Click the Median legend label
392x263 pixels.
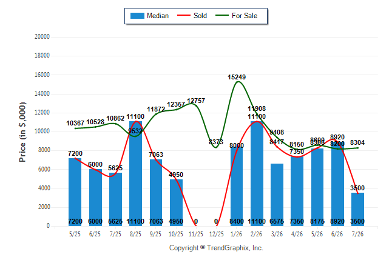tap(158, 16)
